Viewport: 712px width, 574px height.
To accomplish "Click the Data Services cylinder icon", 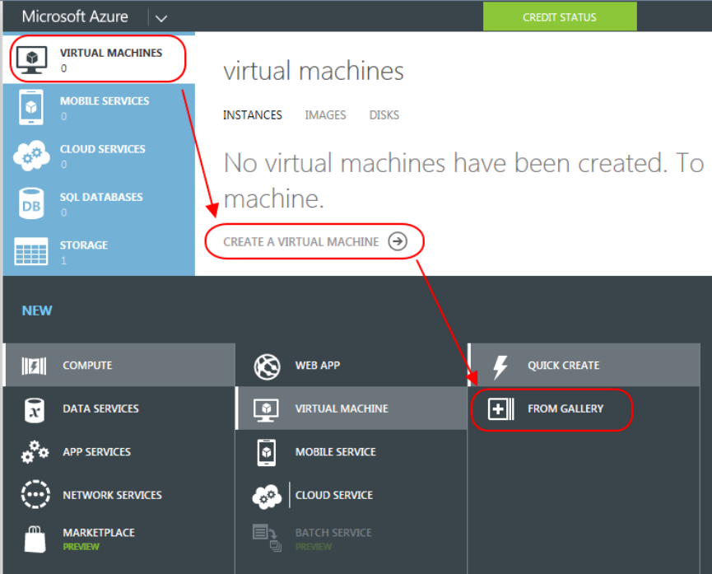I will [35, 410].
